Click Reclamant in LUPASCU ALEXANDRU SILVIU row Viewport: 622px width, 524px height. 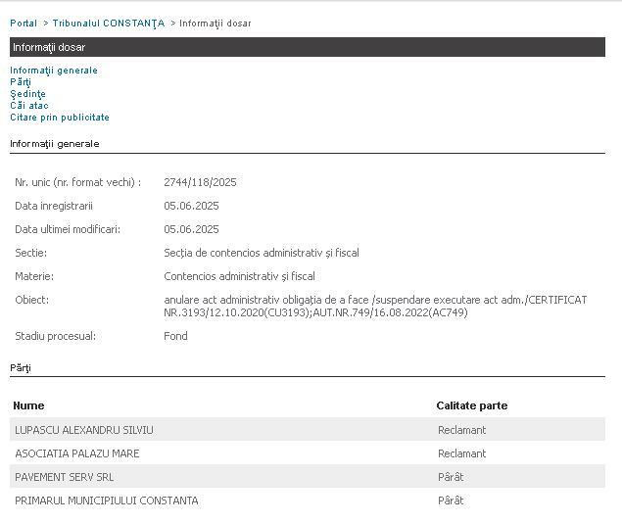(461, 430)
